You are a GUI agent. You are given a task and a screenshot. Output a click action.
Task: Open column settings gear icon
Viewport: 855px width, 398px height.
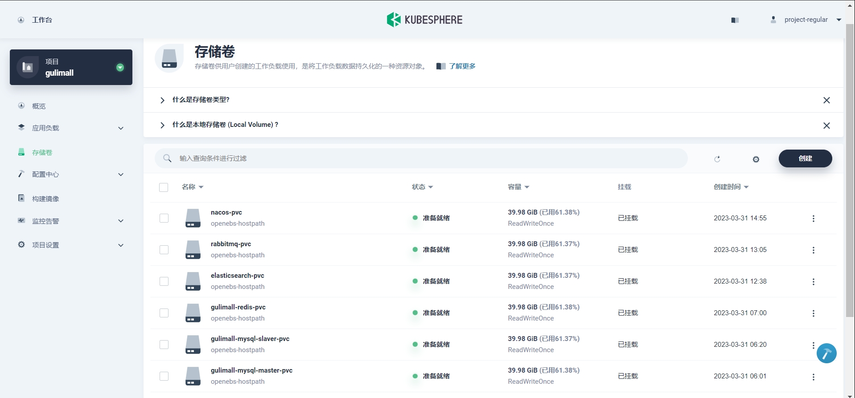coord(756,159)
